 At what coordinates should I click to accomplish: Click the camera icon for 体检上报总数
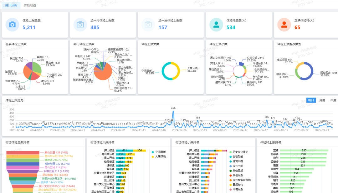[12, 24]
